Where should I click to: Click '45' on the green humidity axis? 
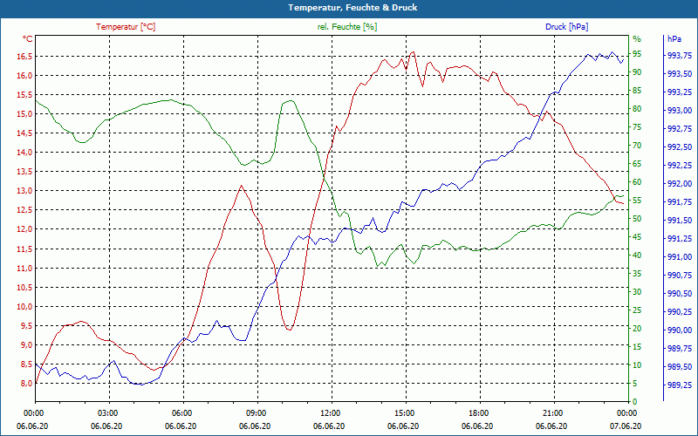(x=637, y=237)
